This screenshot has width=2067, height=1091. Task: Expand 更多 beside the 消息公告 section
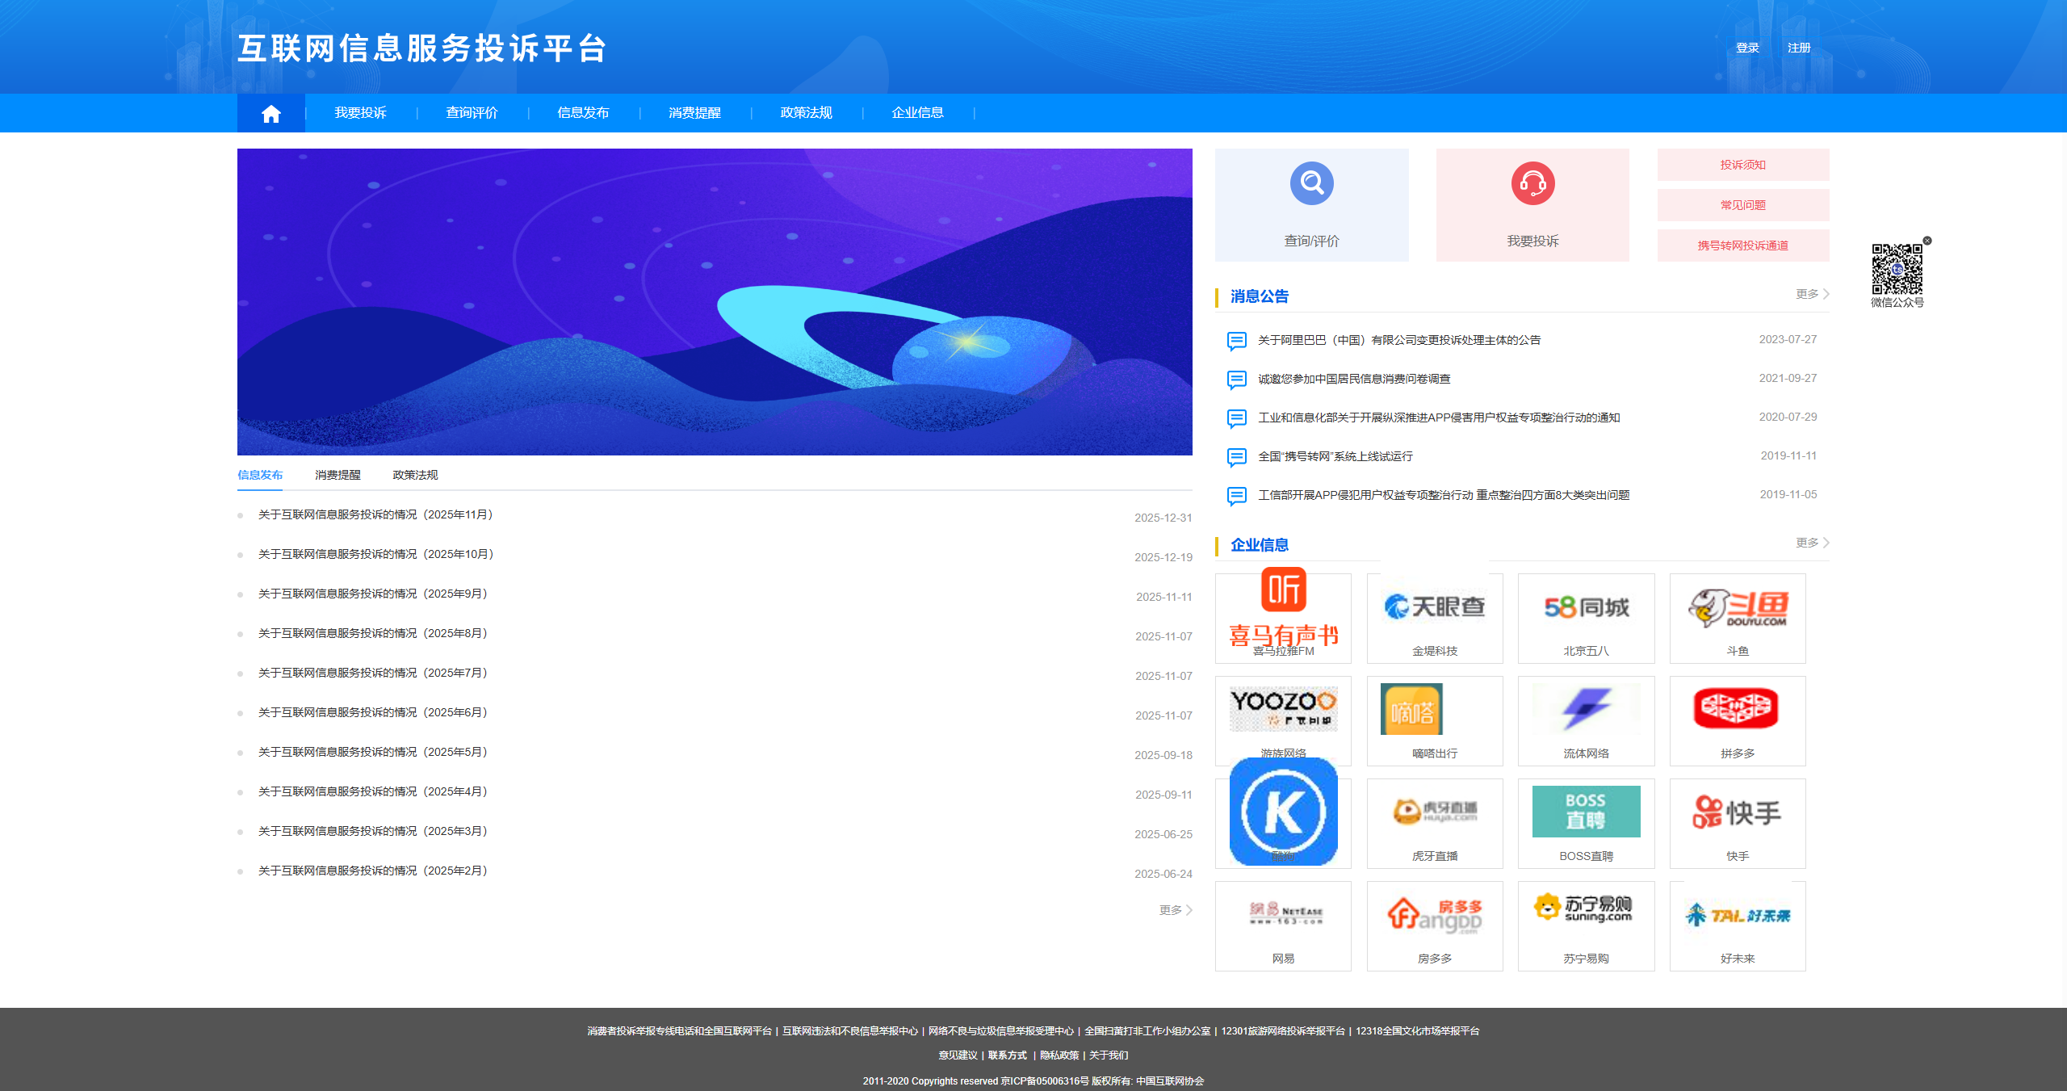click(x=1808, y=294)
